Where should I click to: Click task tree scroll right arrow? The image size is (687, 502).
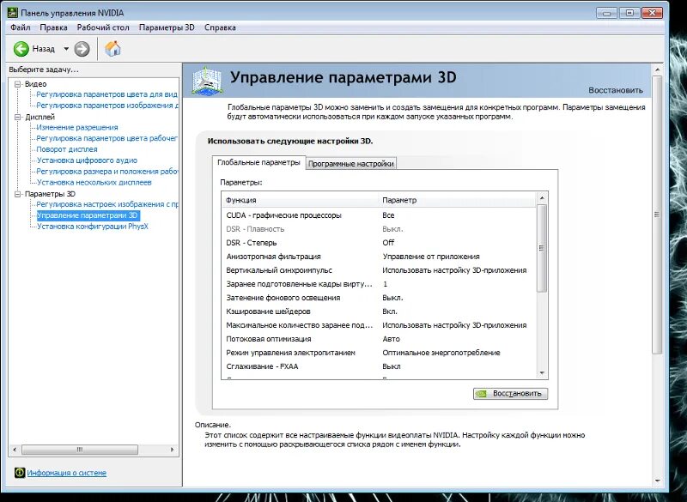pos(173,450)
